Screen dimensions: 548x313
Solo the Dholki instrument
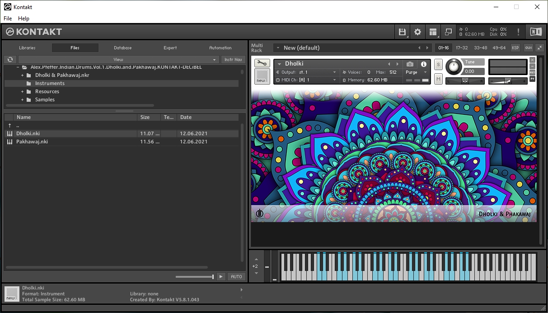(x=438, y=65)
